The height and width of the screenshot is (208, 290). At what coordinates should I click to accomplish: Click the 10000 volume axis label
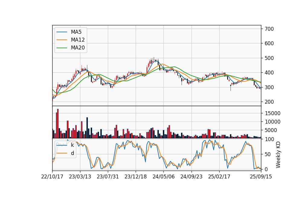[272, 122]
